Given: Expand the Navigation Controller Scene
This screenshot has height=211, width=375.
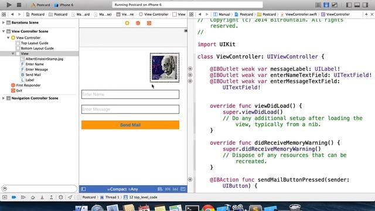Looking at the screenshot, I should [4, 98].
